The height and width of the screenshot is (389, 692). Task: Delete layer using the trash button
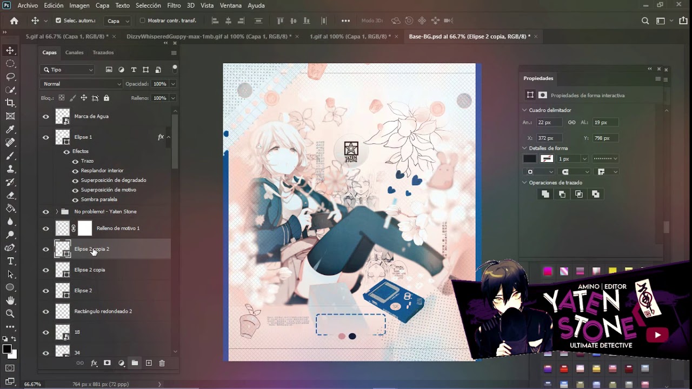[x=162, y=363]
